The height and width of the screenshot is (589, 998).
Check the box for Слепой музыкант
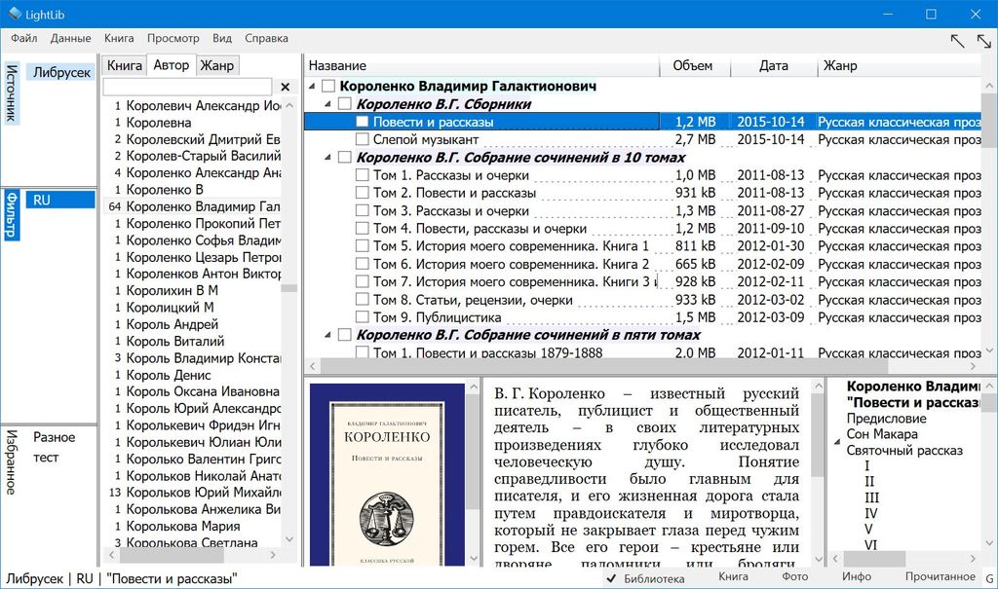pos(363,140)
